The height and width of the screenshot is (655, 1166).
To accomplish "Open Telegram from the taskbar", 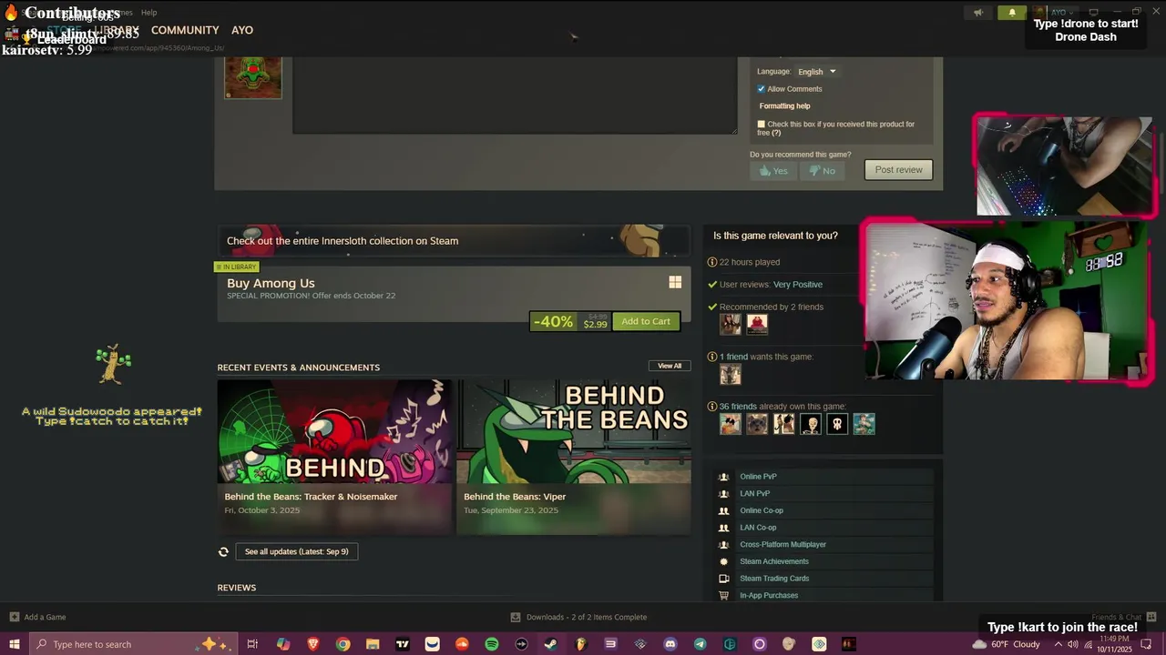I will 700,644.
